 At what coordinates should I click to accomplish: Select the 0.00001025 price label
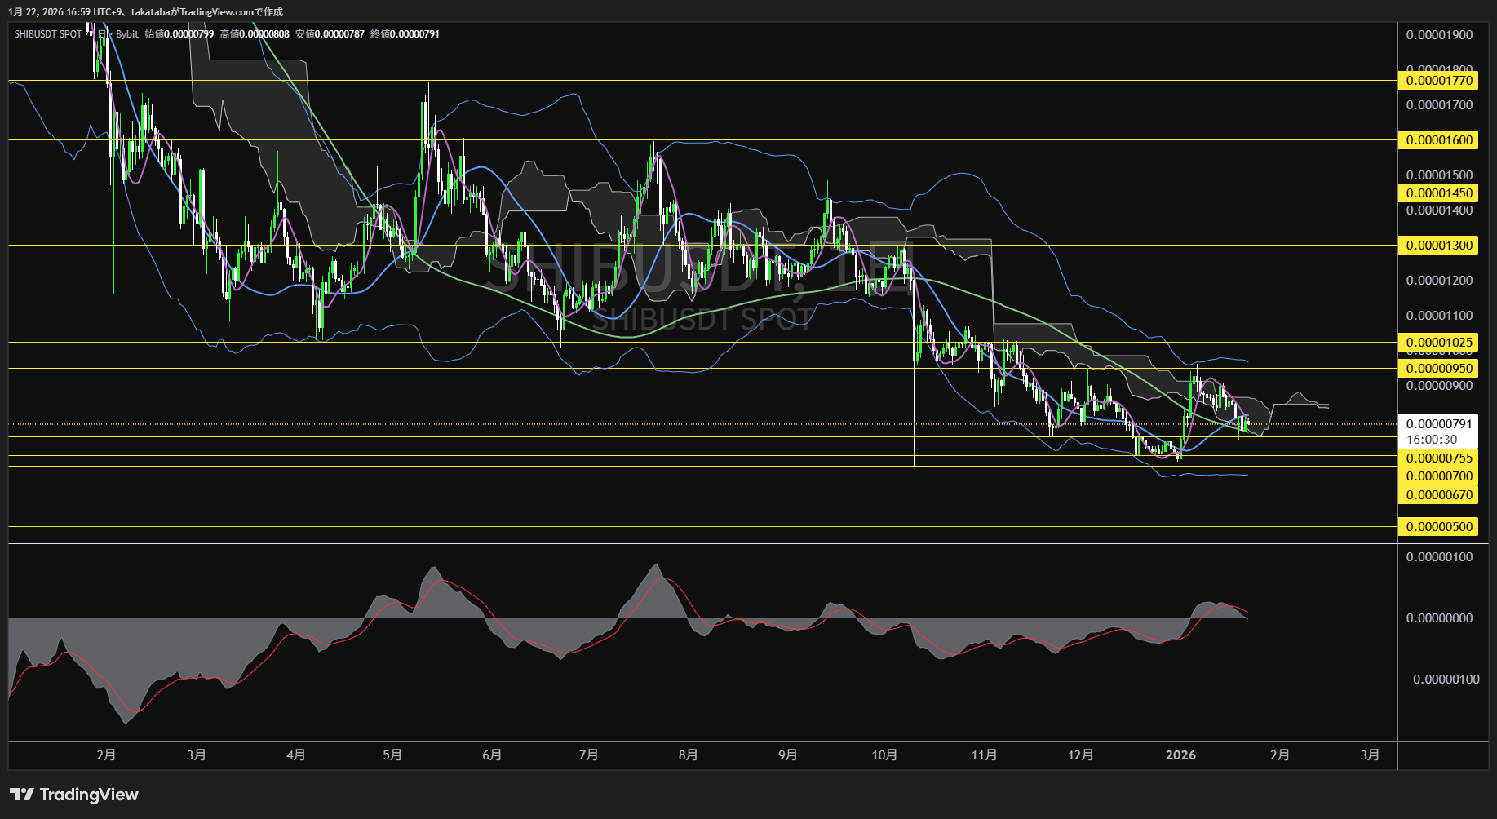1439,343
